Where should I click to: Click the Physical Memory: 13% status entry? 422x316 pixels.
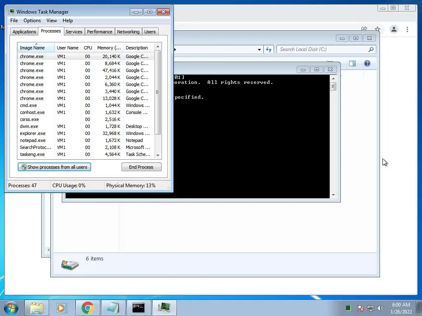131,186
